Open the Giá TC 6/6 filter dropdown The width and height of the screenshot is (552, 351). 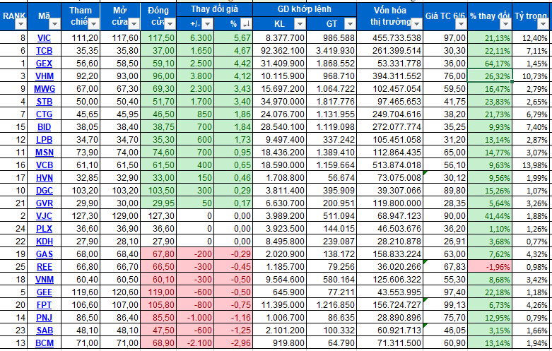point(461,24)
